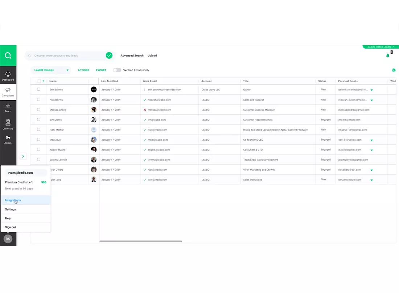
Task: Choose Sign out in the user menu
Action: click(x=26, y=227)
